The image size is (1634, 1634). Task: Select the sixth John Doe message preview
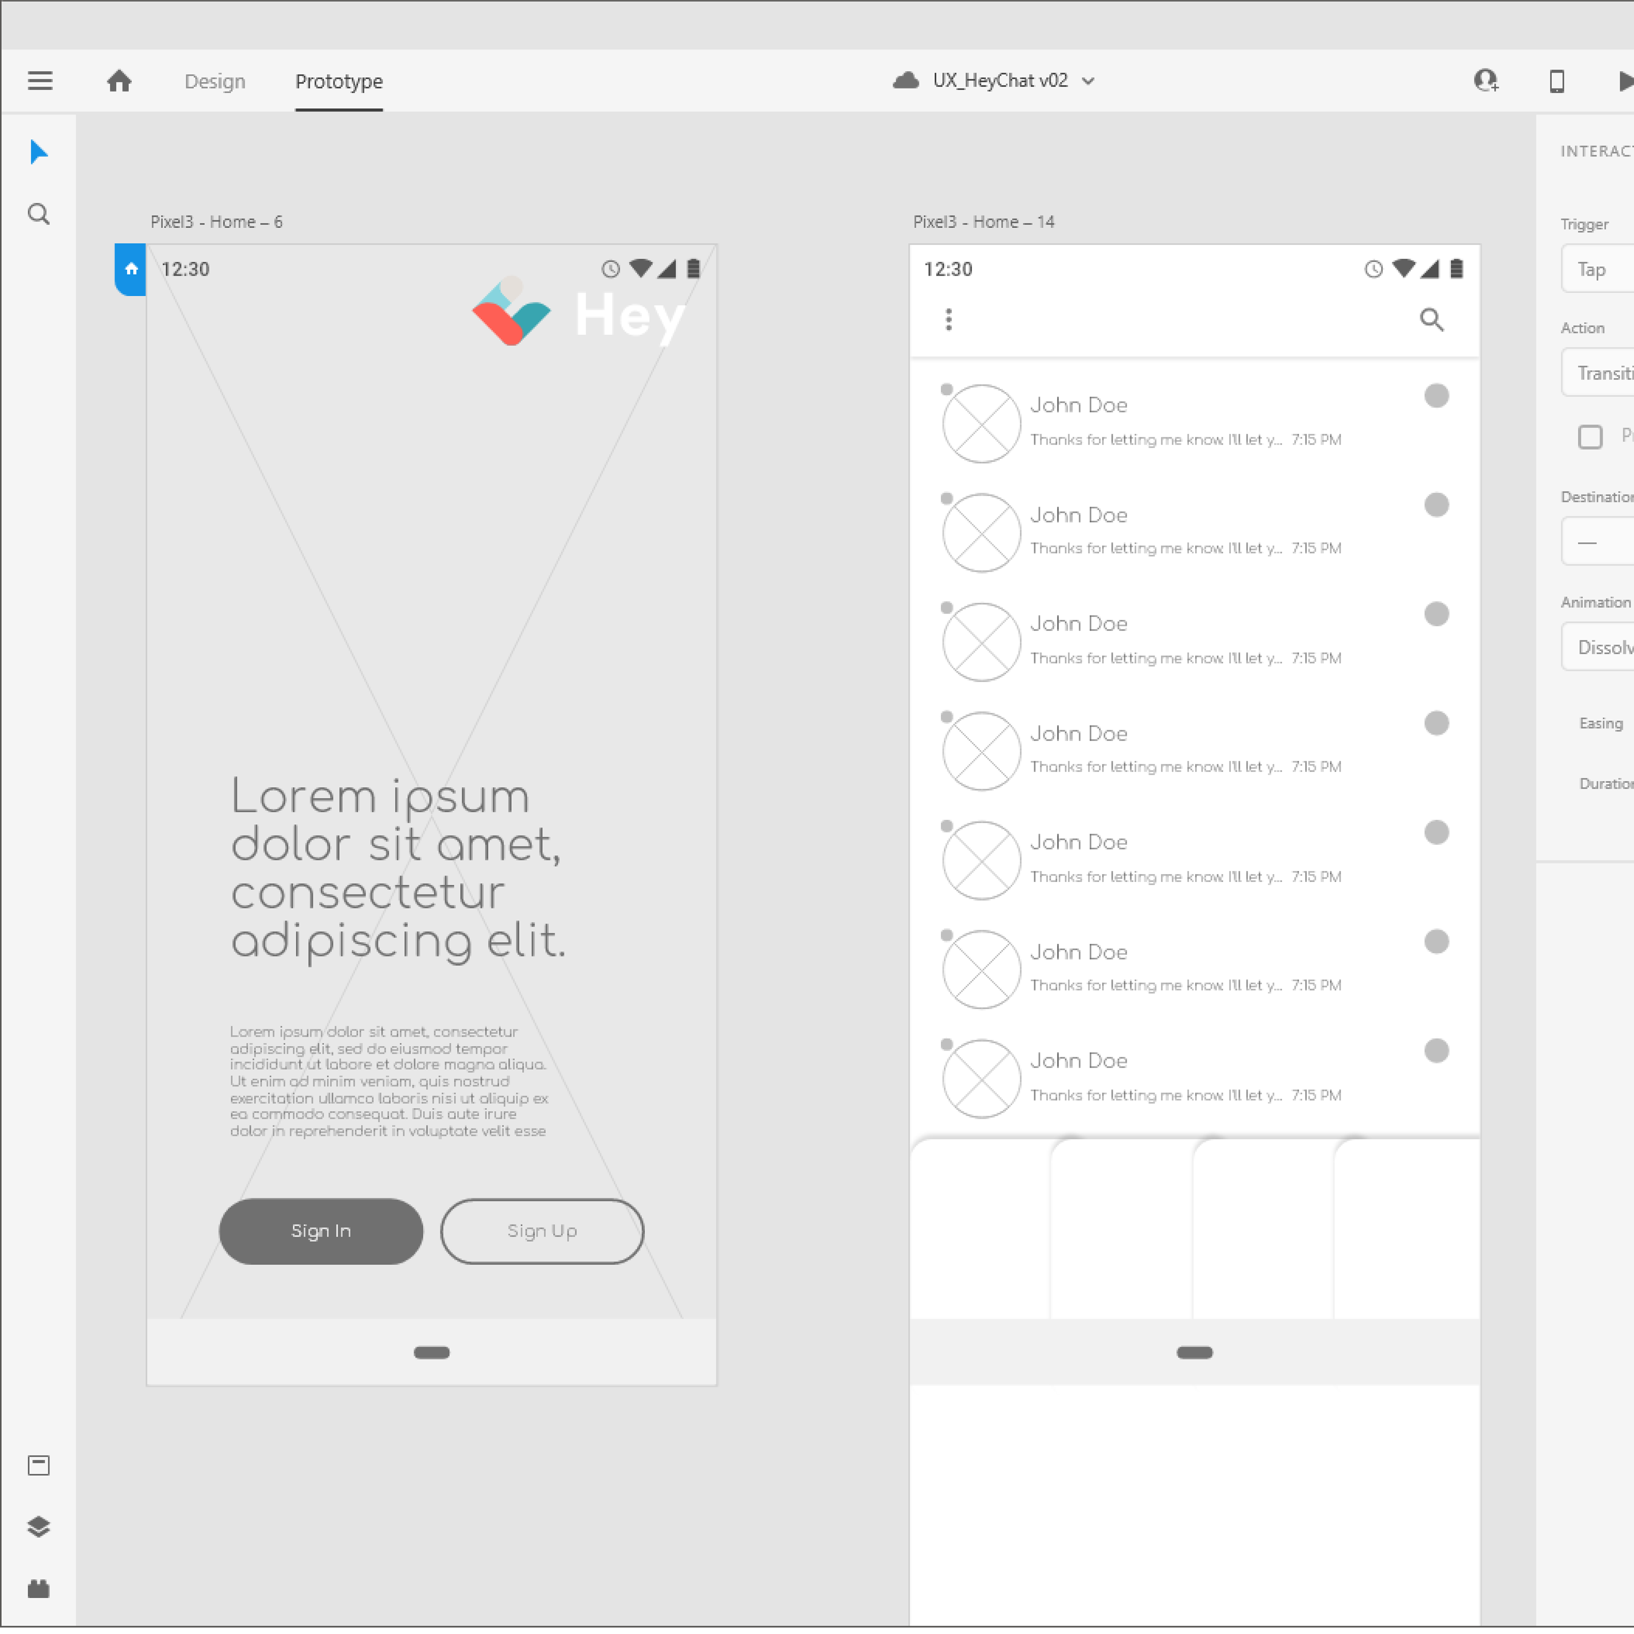point(1155,986)
